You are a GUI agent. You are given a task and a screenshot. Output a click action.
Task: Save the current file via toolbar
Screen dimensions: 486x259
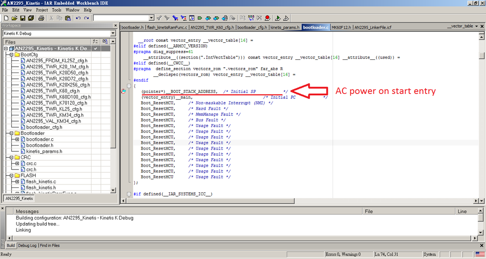23,18
